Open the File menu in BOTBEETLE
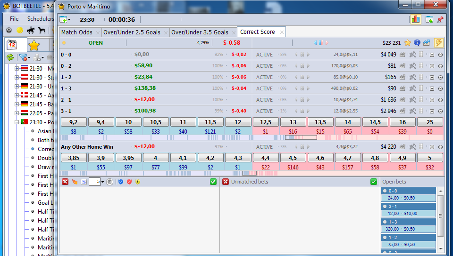 [14, 19]
